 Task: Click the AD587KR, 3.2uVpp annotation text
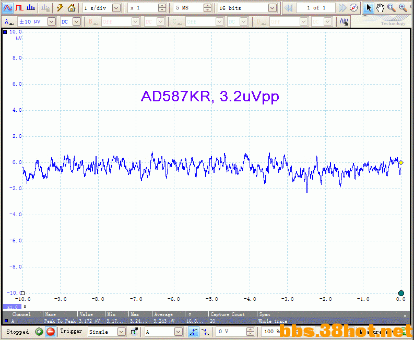click(x=210, y=96)
